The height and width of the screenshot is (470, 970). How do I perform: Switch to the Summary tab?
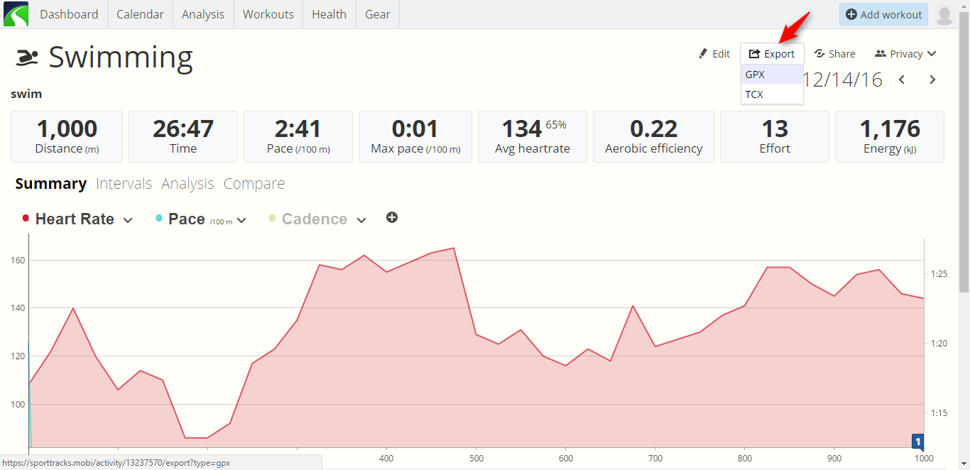tap(51, 184)
